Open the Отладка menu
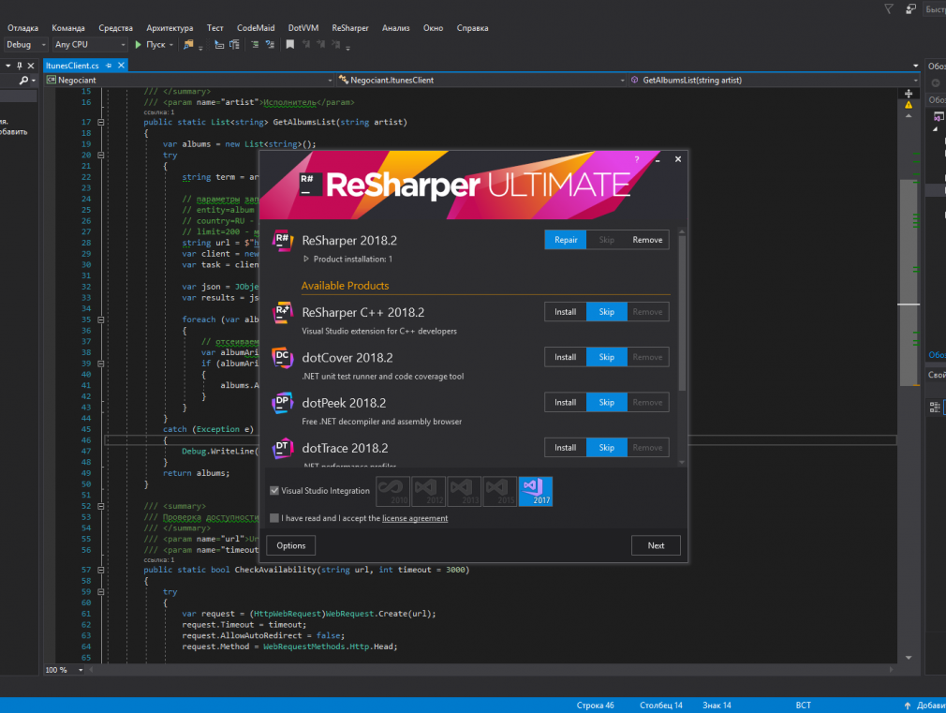Viewport: 946px width, 713px height. click(22, 28)
